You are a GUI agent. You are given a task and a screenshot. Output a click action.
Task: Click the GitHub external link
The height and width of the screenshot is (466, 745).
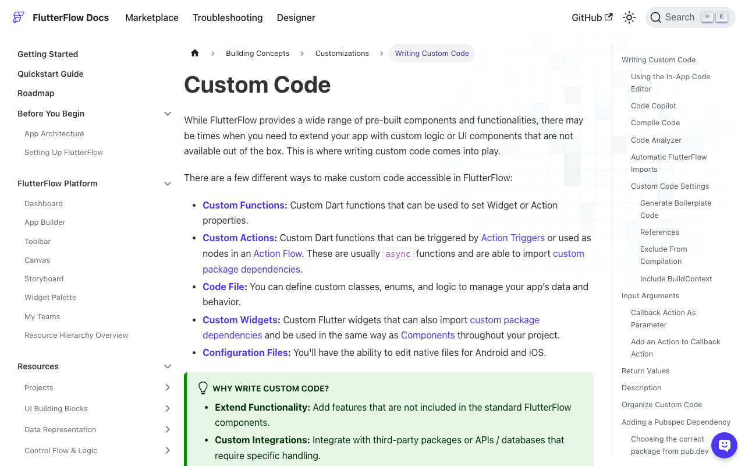pos(592,17)
